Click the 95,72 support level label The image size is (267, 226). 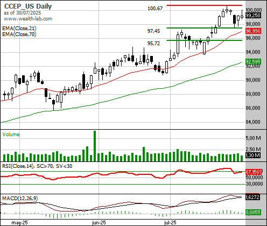click(153, 44)
